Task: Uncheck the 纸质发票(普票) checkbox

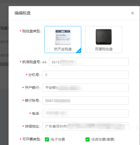Action: click(x=88, y=139)
